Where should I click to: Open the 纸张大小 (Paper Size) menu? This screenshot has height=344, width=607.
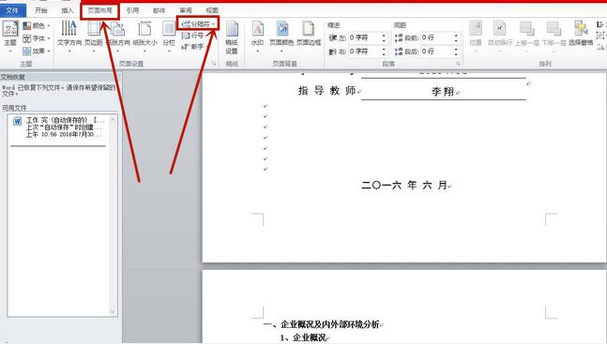[x=144, y=37]
